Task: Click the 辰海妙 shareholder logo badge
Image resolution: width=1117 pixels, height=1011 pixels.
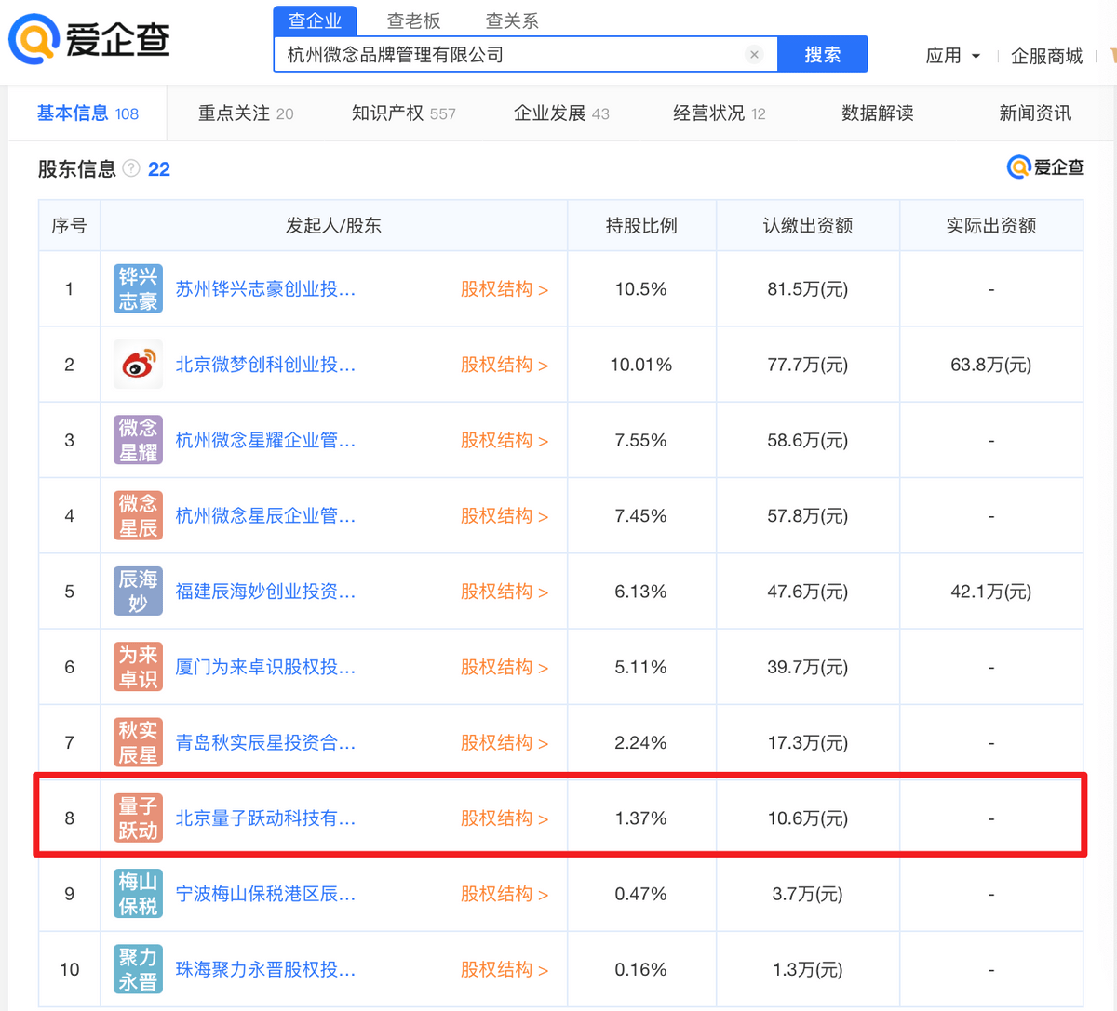Action: click(x=138, y=592)
